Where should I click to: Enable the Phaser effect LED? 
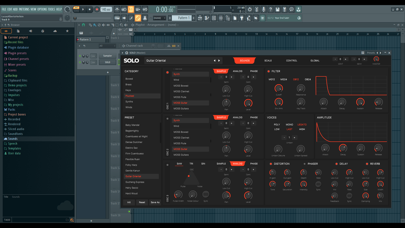[304, 164]
